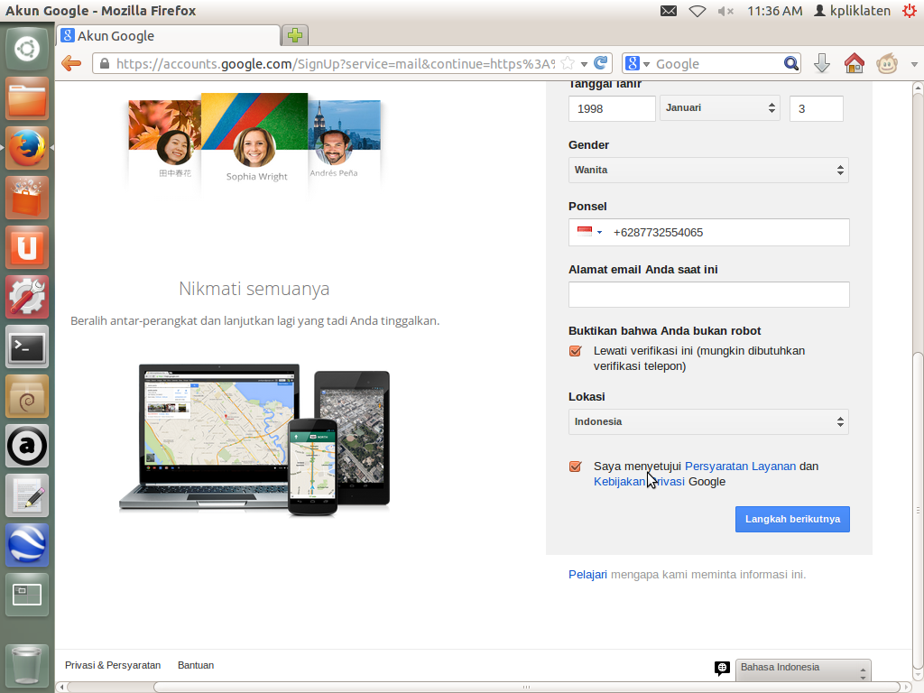Click the Firefox launcher icon
This screenshot has width=924, height=693.
(x=27, y=148)
